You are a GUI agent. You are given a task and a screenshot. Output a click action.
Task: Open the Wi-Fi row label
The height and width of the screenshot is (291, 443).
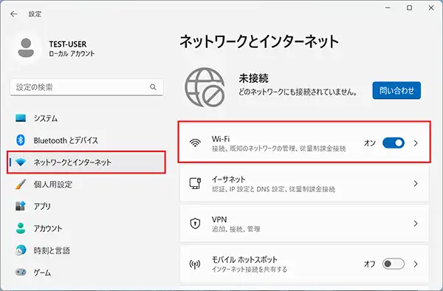221,139
